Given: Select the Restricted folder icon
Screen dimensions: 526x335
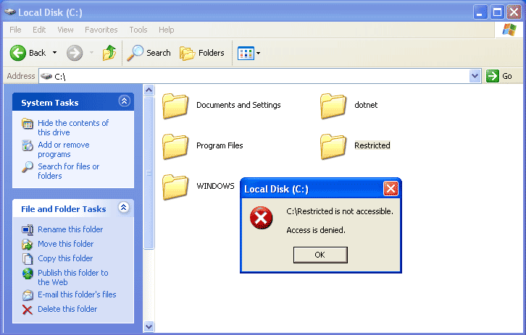Looking at the screenshot, I should tap(333, 147).
